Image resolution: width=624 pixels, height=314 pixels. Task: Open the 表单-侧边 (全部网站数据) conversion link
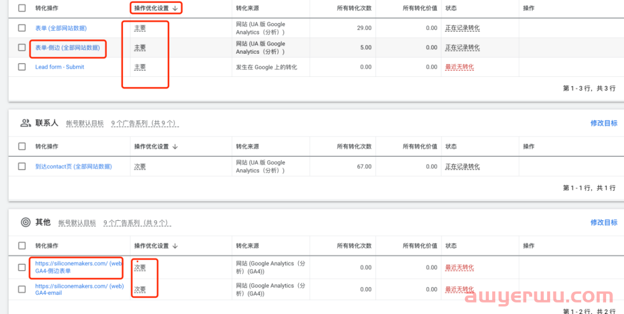point(67,47)
